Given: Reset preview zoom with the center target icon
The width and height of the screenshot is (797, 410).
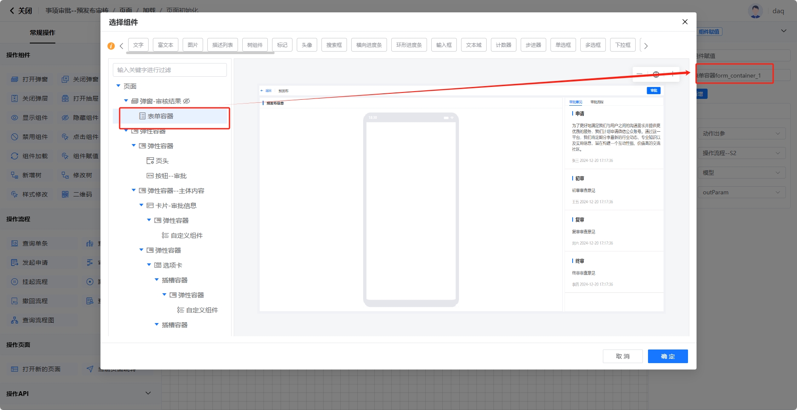Looking at the screenshot, I should pos(656,74).
